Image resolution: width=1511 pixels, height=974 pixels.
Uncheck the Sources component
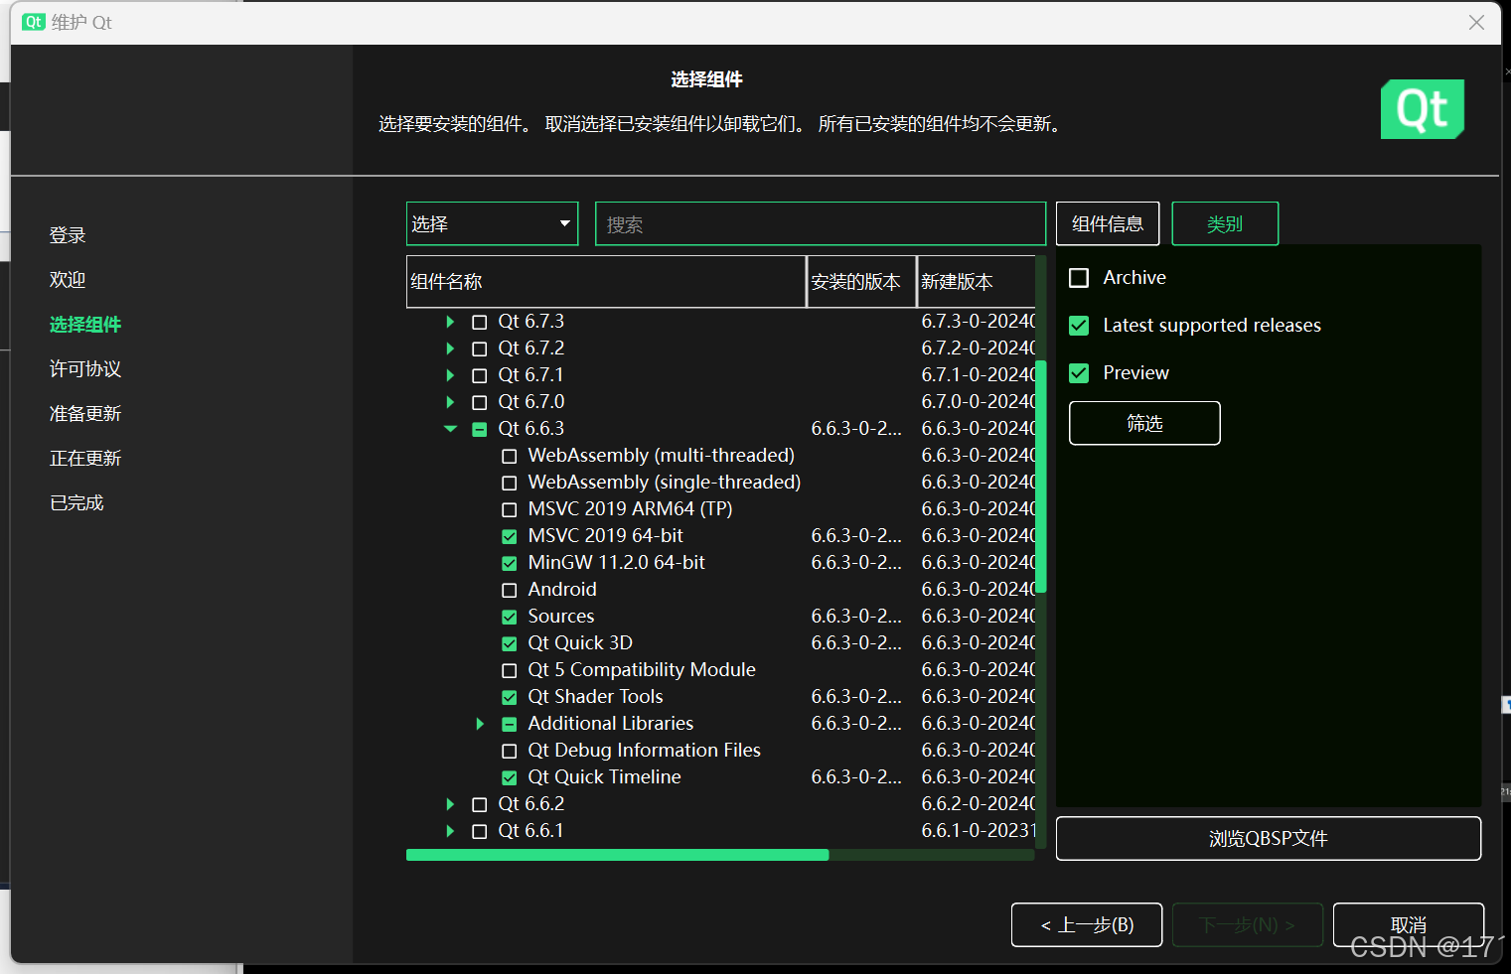510,617
